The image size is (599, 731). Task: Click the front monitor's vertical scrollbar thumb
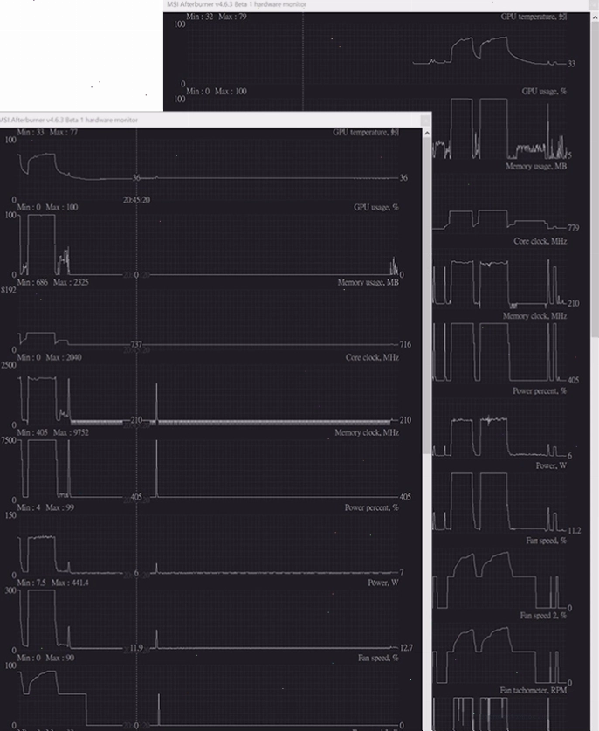(426, 295)
